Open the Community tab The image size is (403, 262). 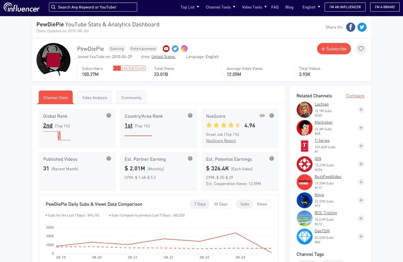(x=131, y=97)
